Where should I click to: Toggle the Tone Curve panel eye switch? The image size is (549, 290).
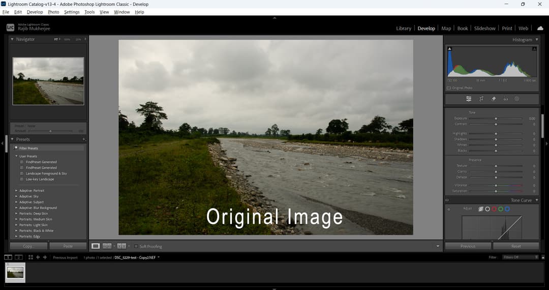tap(447, 200)
